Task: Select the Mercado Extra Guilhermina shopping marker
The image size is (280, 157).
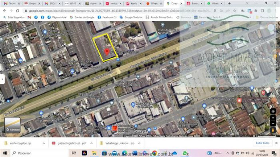Action: tap(133, 105)
